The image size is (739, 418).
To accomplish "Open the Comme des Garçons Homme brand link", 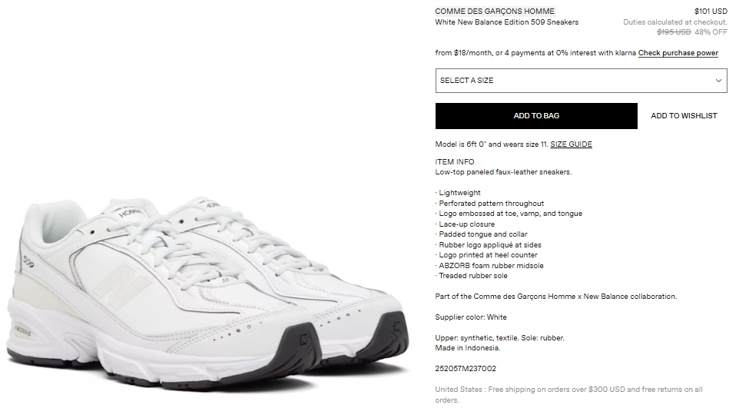I will [495, 11].
